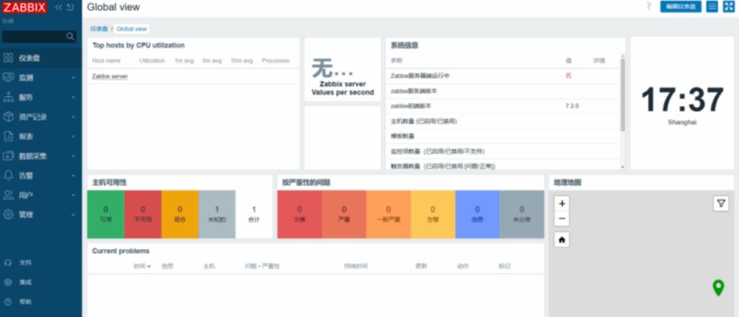Expand the 告警 menu chevron
The image size is (739, 317).
73,175
